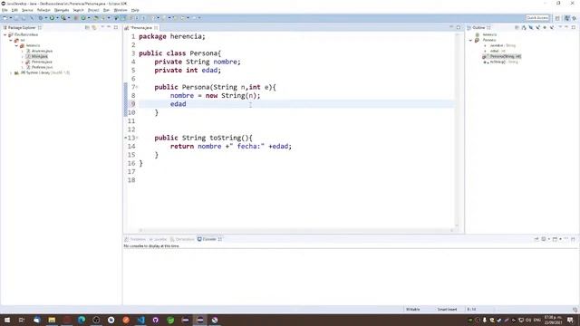Open Package Explorer view menu arrow
The image size is (580, 326).
pos(102,27)
